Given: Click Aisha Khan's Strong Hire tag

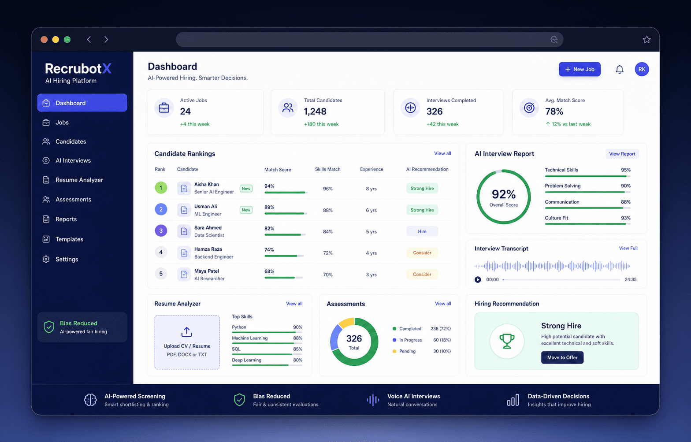Looking at the screenshot, I should (x=422, y=188).
